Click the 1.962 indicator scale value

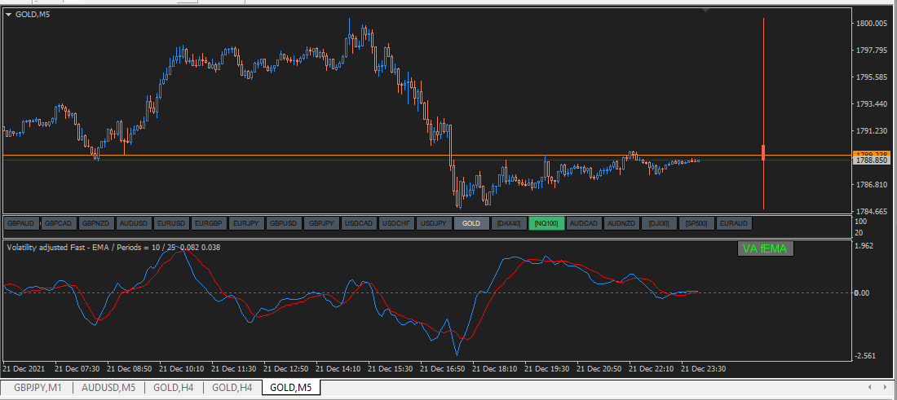[864, 246]
